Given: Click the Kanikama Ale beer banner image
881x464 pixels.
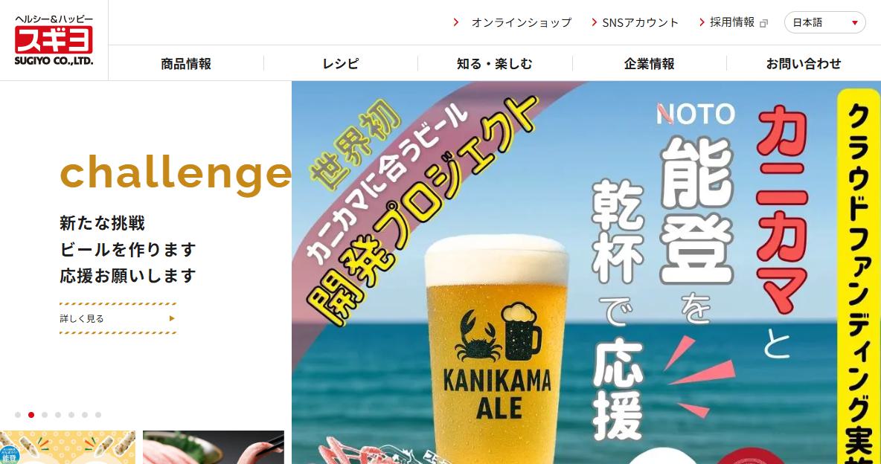Looking at the screenshot, I should tap(586, 272).
